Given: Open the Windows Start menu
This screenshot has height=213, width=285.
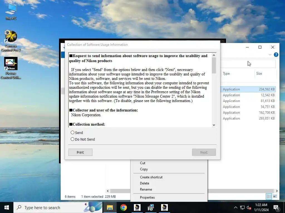Looking at the screenshot, I should tap(7, 207).
